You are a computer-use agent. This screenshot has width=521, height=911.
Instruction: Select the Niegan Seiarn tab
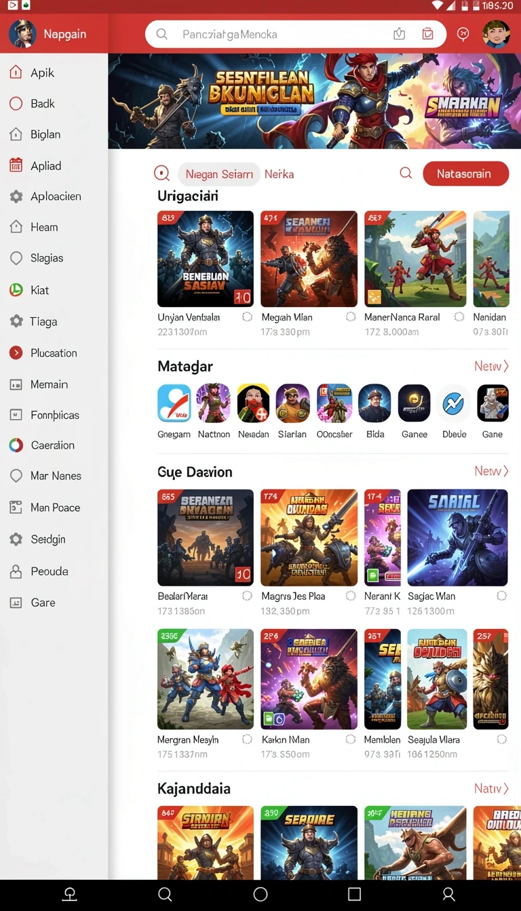pos(219,174)
